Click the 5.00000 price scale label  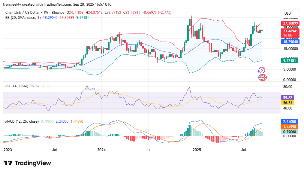coord(290,69)
